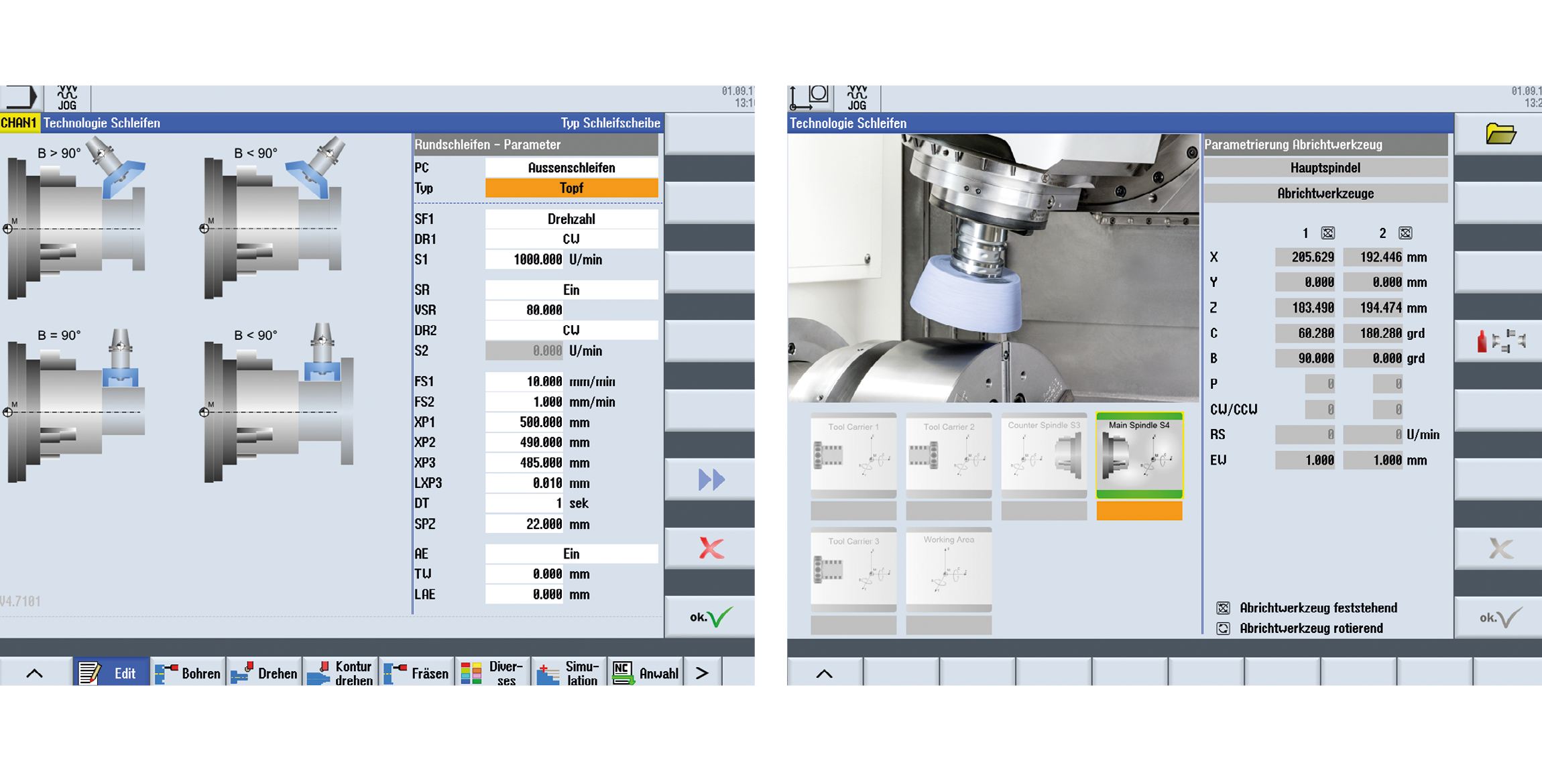Viewport: 1542px width, 771px height.
Task: Click the up-arrow softkey in left window
Action: 35,672
